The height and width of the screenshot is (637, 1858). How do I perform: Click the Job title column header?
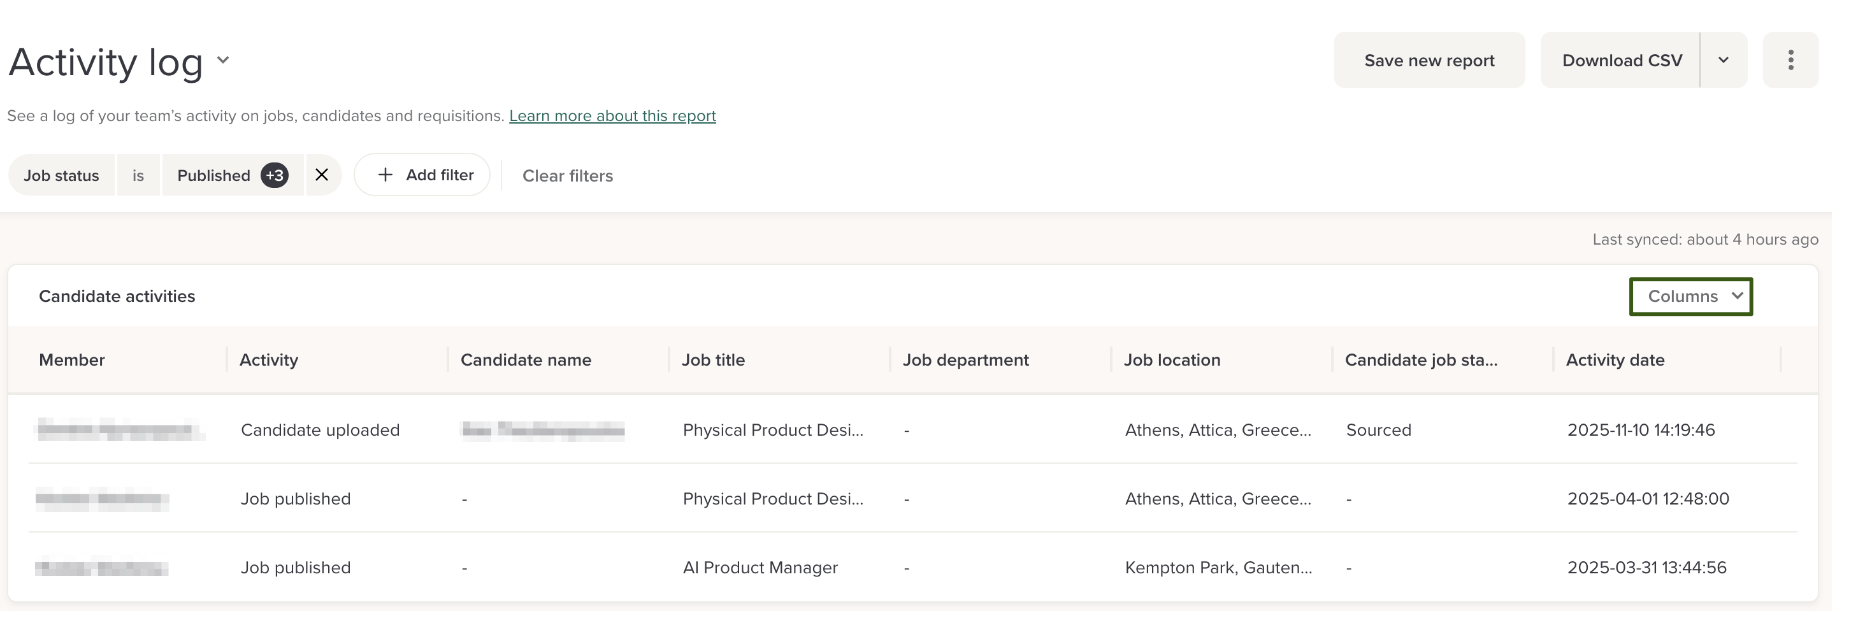(712, 360)
